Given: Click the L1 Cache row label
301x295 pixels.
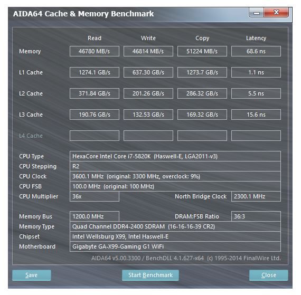Looking at the screenshot, I should click(x=31, y=72).
